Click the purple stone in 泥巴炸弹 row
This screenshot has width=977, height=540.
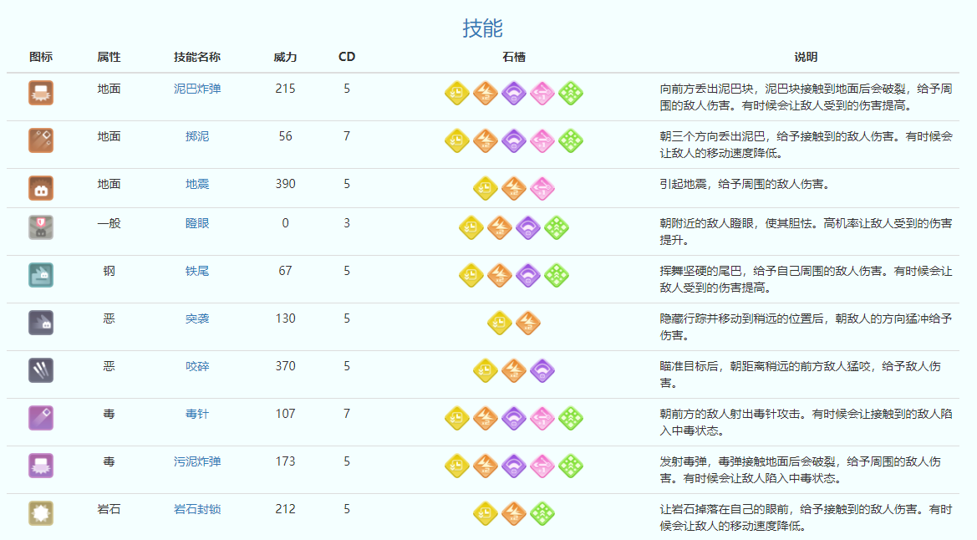[x=514, y=93]
